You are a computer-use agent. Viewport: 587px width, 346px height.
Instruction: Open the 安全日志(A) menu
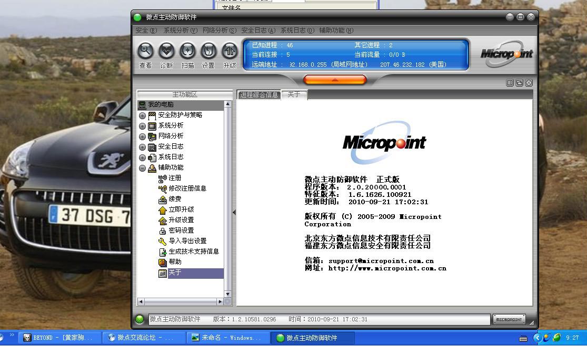[258, 30]
